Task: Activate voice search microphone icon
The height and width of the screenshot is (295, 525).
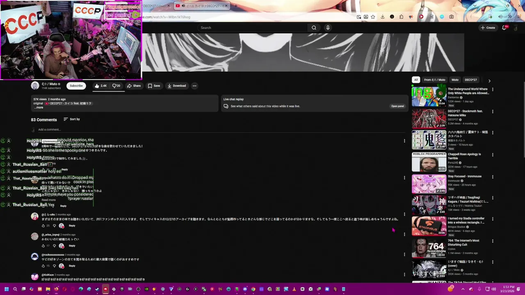Action: pos(328,27)
